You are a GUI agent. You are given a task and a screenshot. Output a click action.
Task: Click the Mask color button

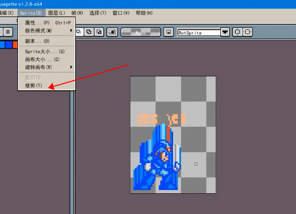pyautogui.click(x=140, y=32)
